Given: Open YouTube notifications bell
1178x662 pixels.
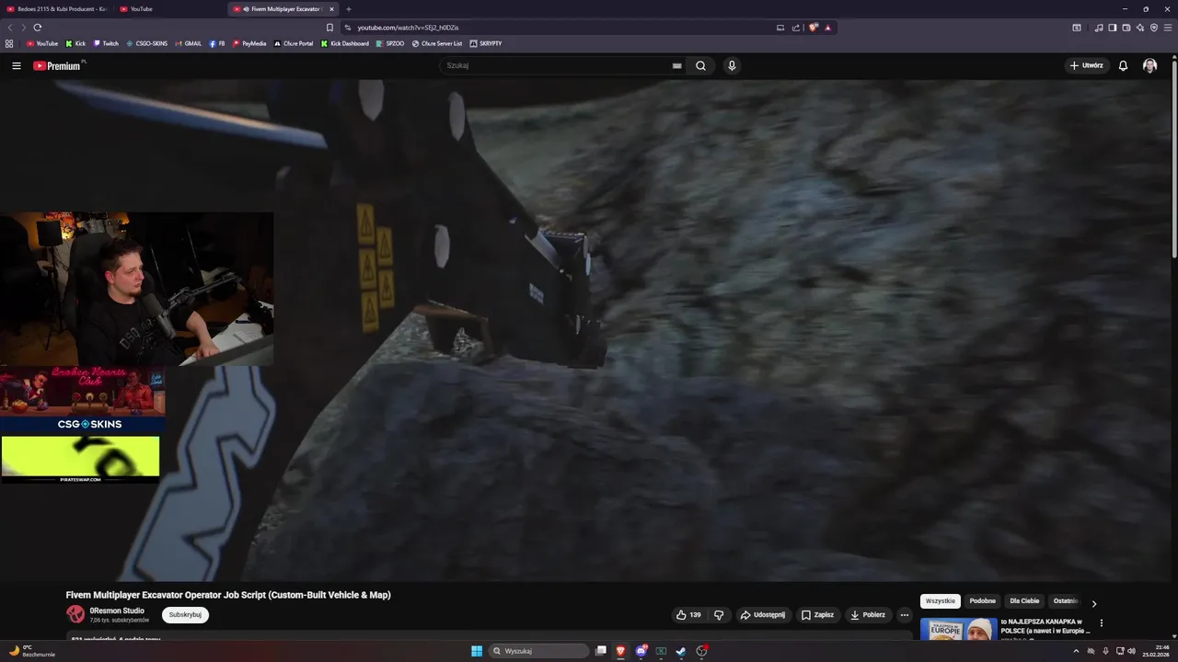Looking at the screenshot, I should [x=1123, y=65].
